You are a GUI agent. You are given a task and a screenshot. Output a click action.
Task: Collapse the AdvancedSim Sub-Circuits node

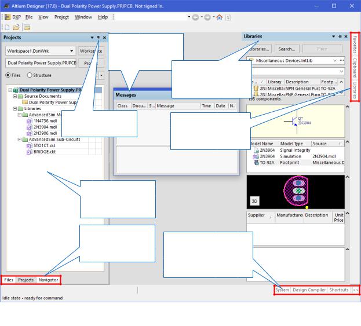pos(20,140)
